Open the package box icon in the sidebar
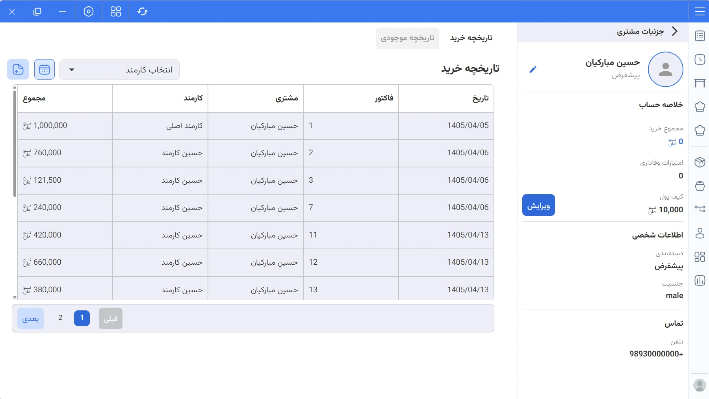The height and width of the screenshot is (399, 709). point(700,162)
